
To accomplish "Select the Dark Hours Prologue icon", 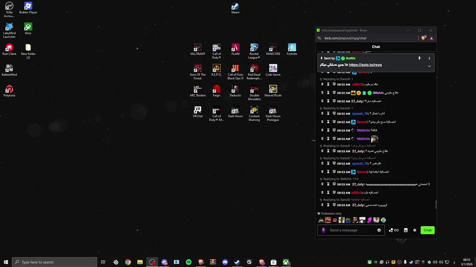I will click(x=273, y=113).
